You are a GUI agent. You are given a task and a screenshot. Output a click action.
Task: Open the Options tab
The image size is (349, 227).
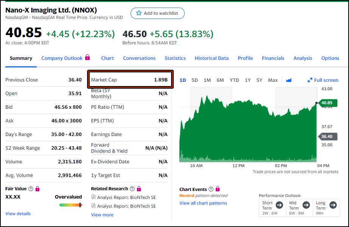[330, 58]
